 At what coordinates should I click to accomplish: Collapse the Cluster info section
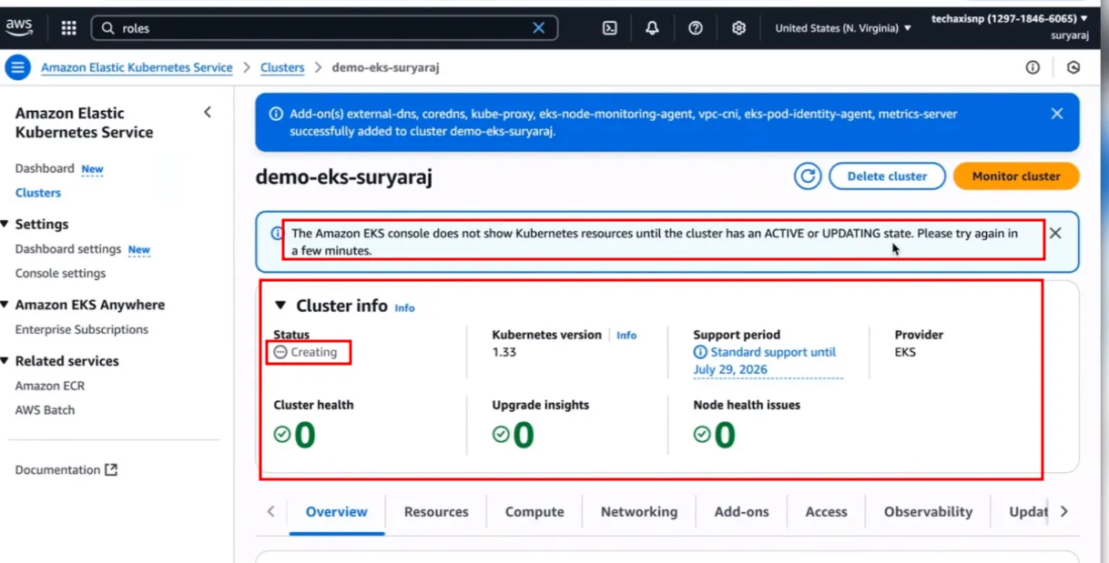(x=280, y=306)
